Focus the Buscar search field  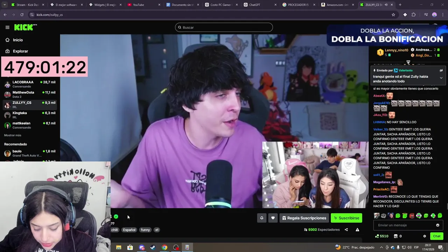[224, 27]
